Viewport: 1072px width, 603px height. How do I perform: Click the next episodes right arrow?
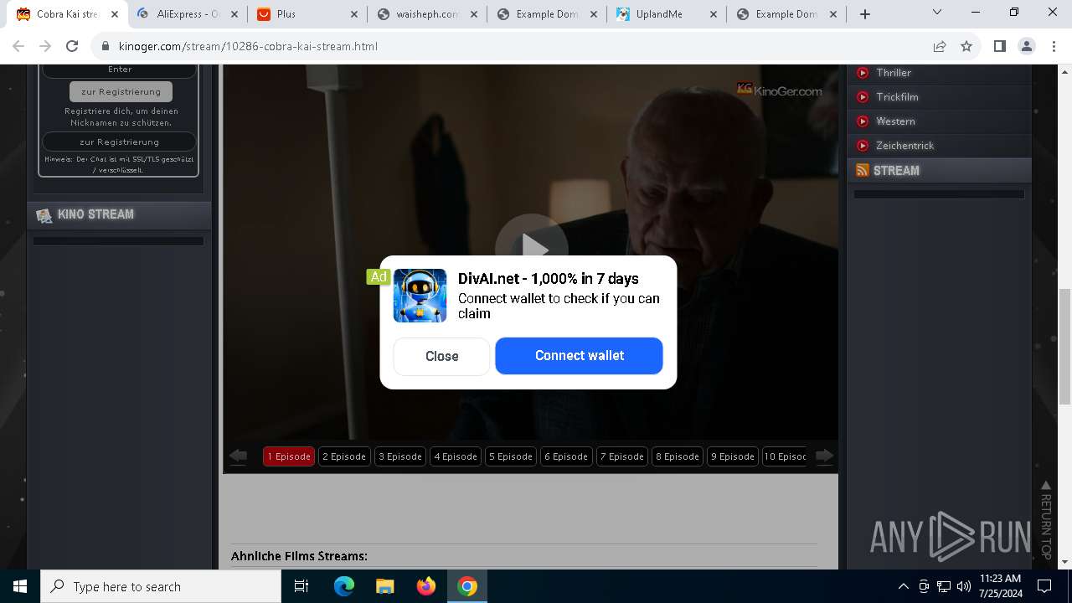[824, 456]
